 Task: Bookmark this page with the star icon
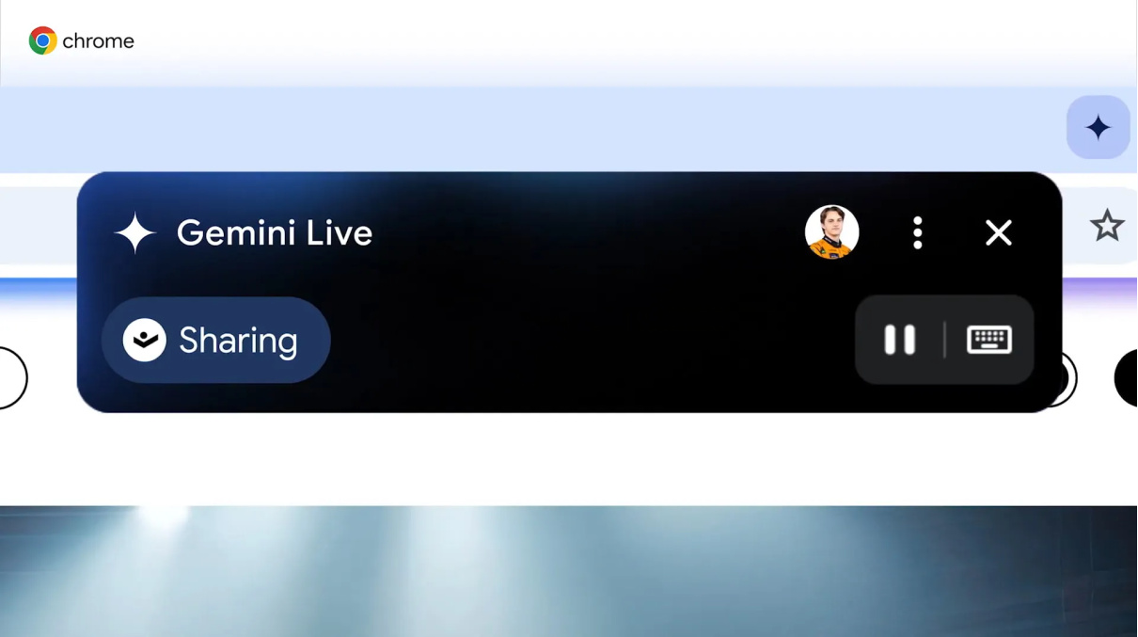point(1107,226)
